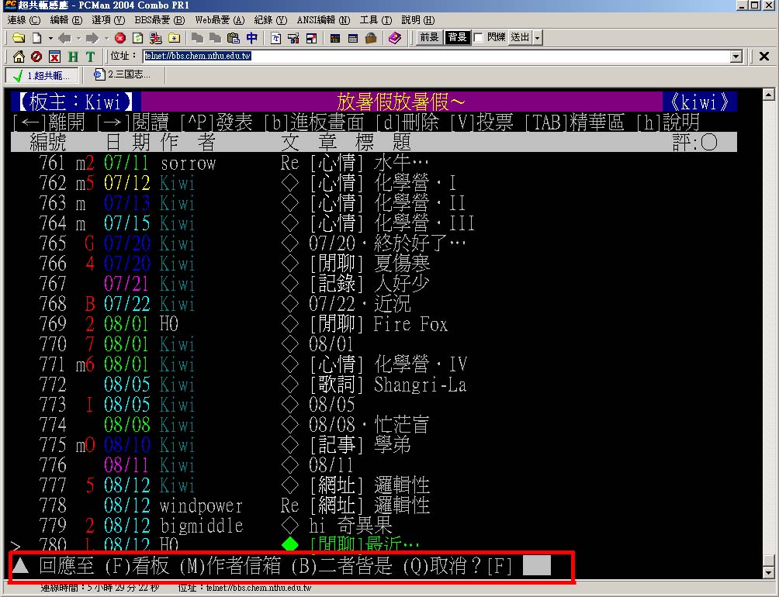Click the paste clipboard toolbar icon
The image size is (779, 597).
(233, 38)
